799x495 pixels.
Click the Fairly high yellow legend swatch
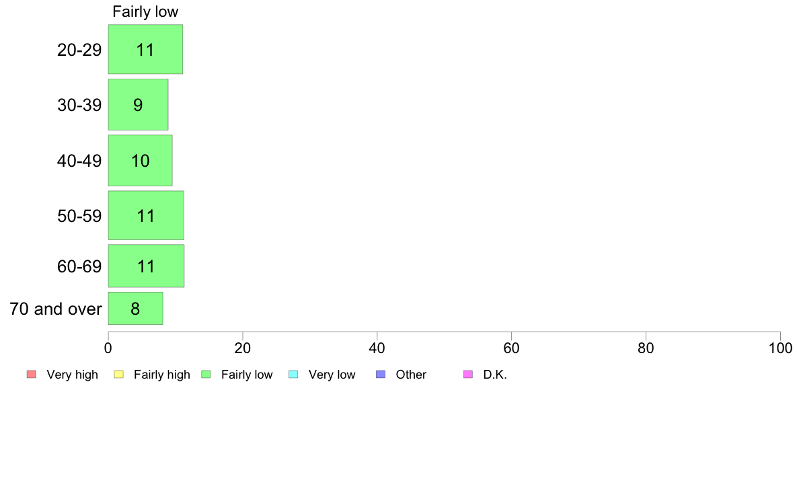119,374
